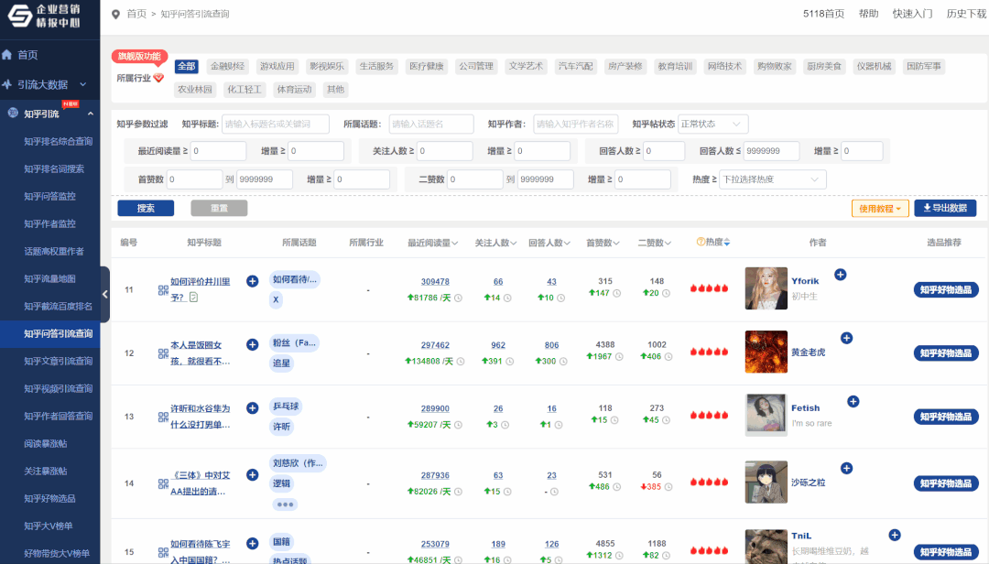Add author Fetish with plus icon

(x=853, y=401)
